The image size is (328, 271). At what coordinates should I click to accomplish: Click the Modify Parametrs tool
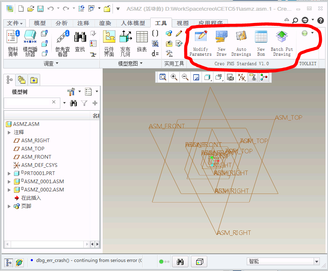click(x=200, y=43)
